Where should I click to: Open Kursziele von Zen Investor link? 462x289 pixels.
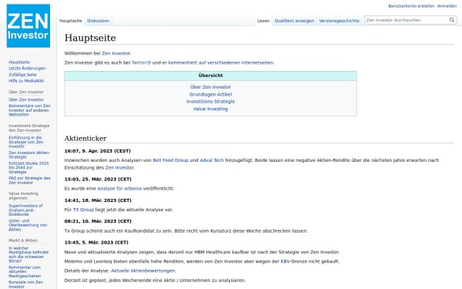(26, 284)
